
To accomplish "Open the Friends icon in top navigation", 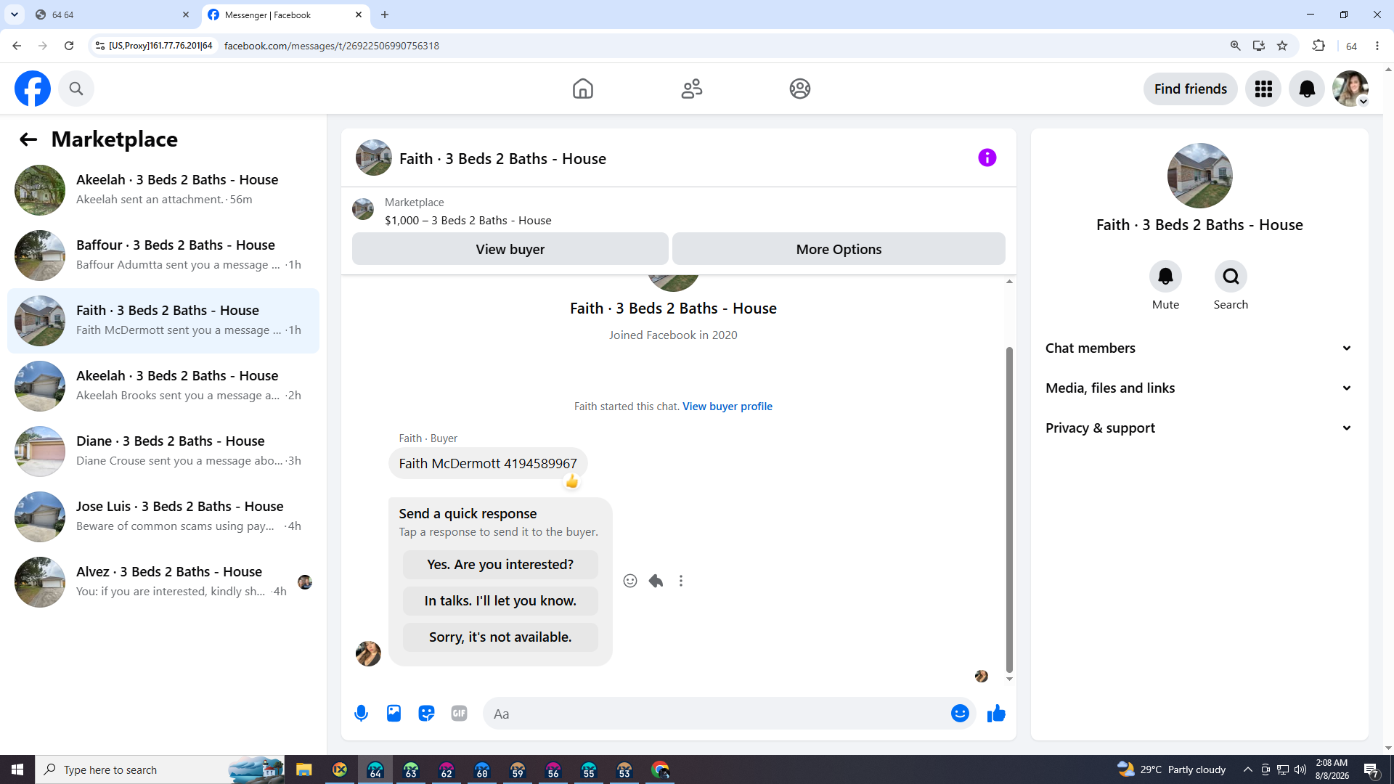I will pyautogui.click(x=692, y=89).
